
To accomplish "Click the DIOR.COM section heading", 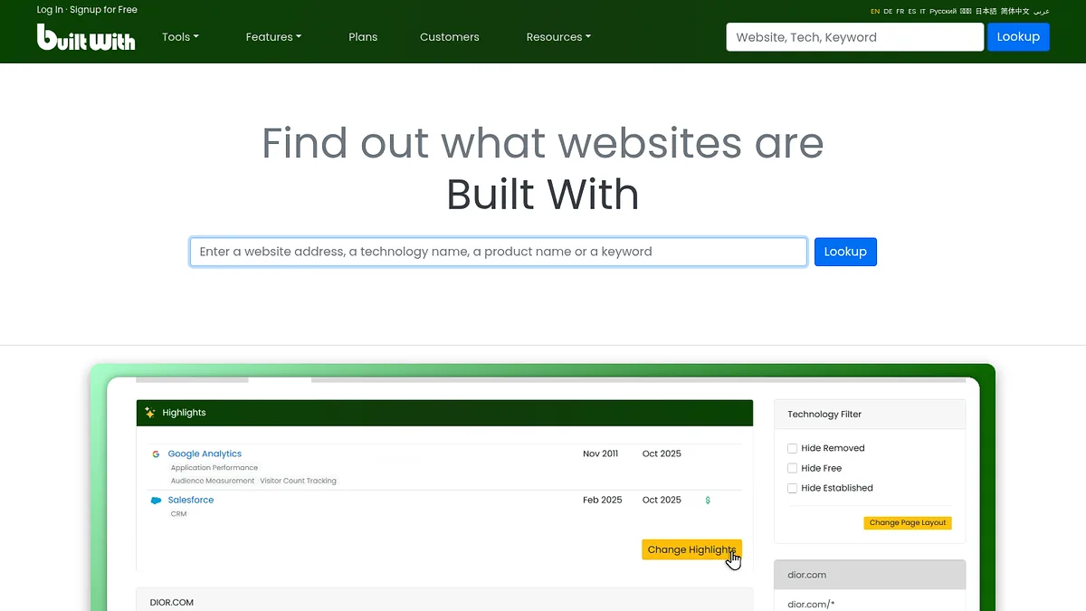I will click(x=172, y=602).
